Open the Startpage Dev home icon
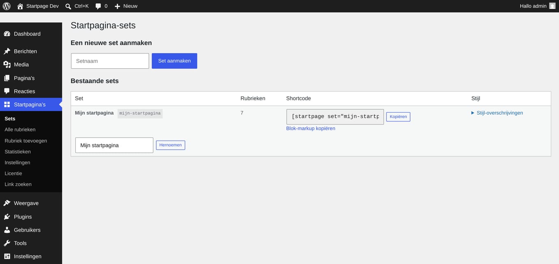The width and height of the screenshot is (559, 264). [x=20, y=6]
